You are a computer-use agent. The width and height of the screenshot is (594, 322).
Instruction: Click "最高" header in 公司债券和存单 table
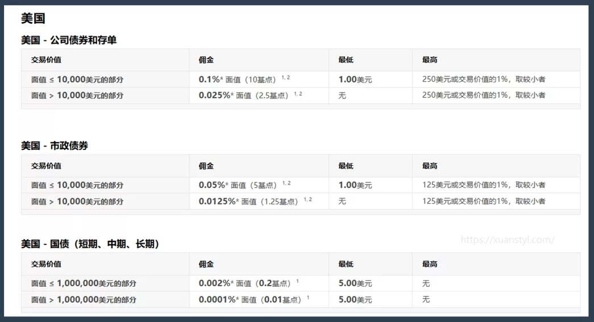430,60
